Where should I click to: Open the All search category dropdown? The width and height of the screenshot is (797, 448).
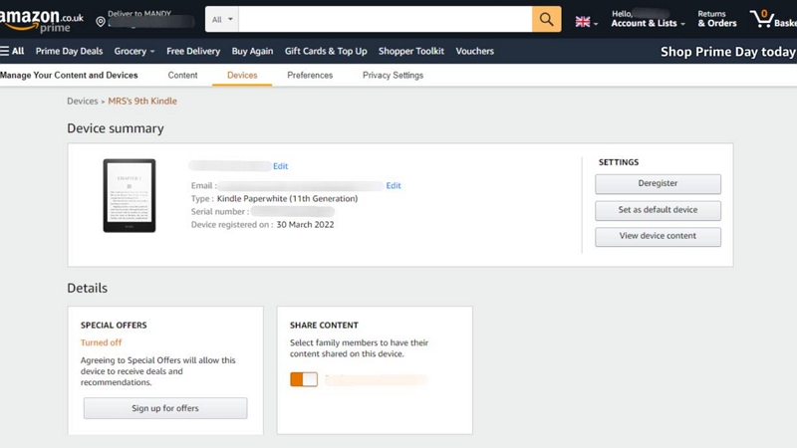[222, 19]
